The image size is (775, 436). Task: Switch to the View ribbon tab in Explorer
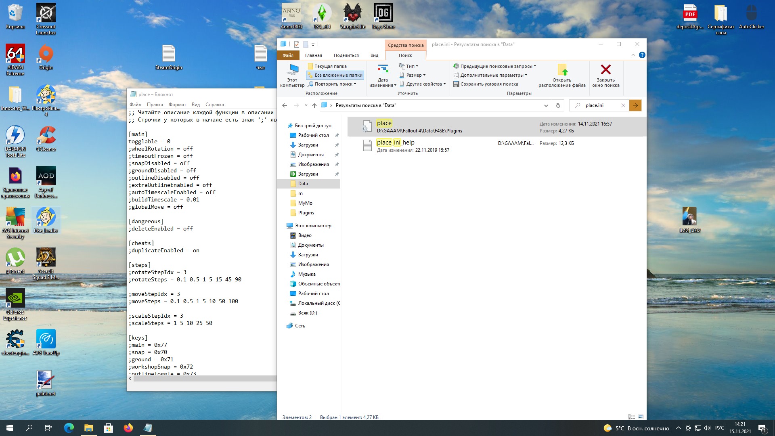pos(374,55)
